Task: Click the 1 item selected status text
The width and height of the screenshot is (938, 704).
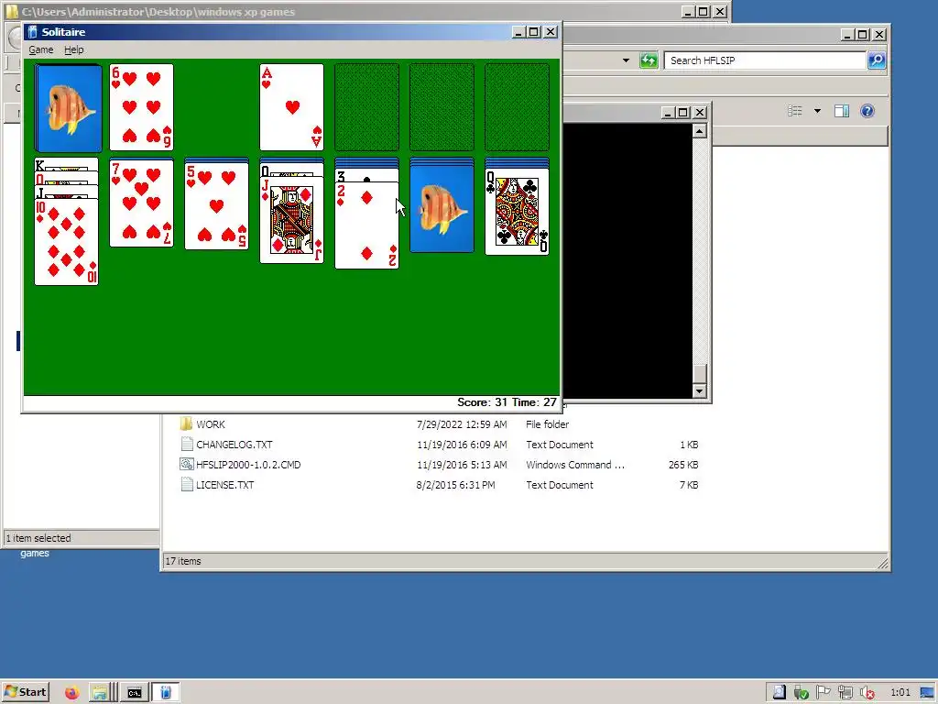Action: coord(38,538)
